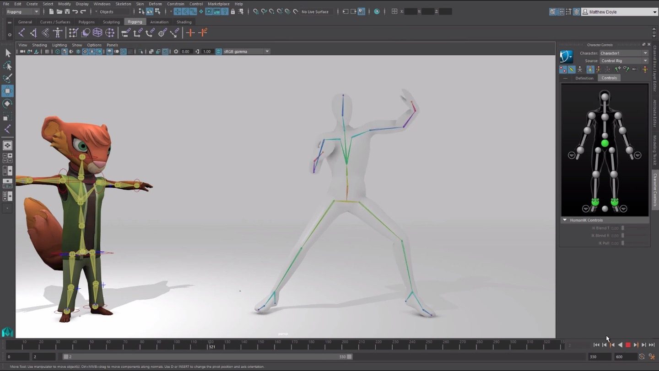This screenshot has width=659, height=371.
Task: Click the Pole Vector Constraint shelf icon
Action: pyautogui.click(x=174, y=32)
